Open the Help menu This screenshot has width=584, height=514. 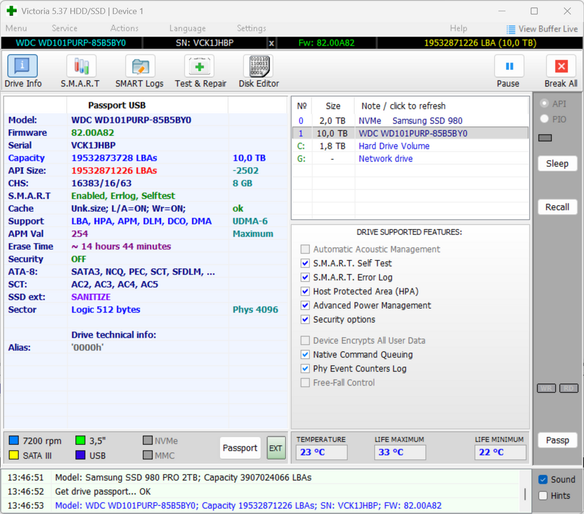point(459,29)
